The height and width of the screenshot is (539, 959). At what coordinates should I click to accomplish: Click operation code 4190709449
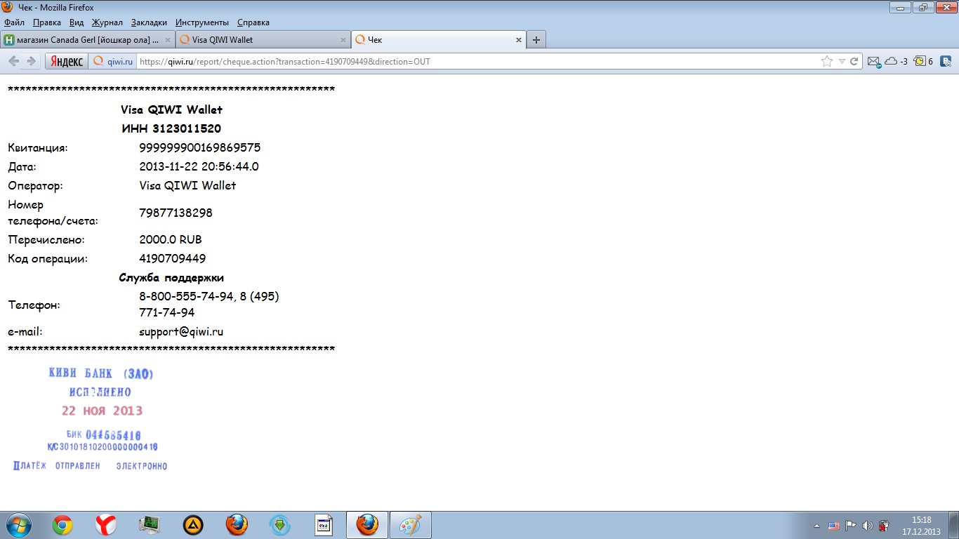[x=173, y=258]
